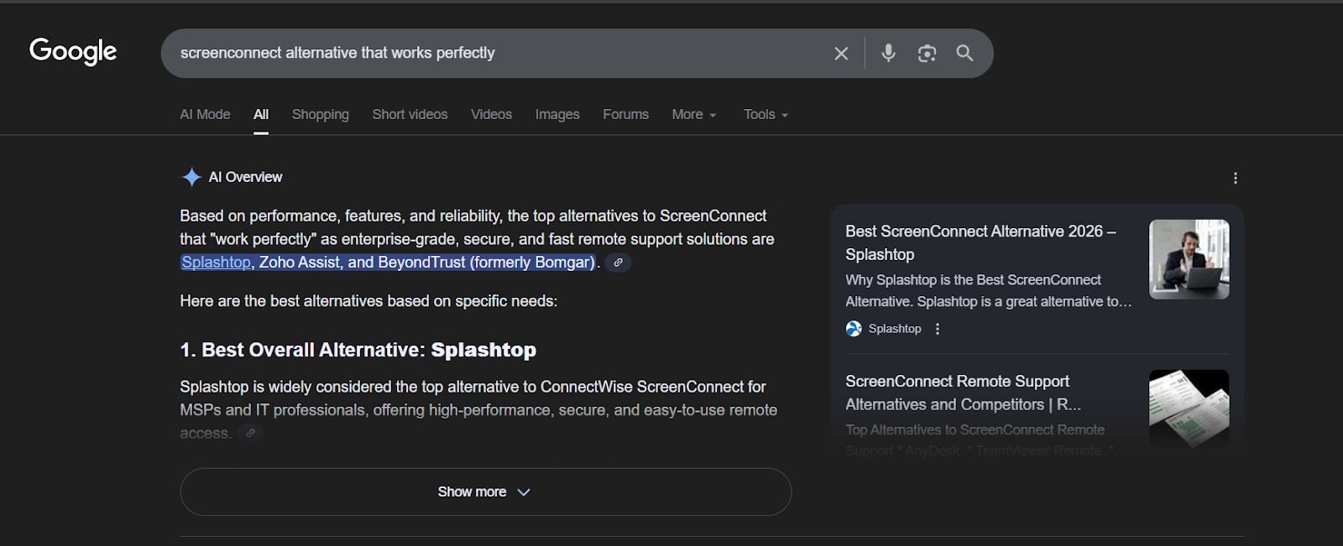Open the Short videos tab
The height and width of the screenshot is (546, 1343).
click(x=410, y=115)
